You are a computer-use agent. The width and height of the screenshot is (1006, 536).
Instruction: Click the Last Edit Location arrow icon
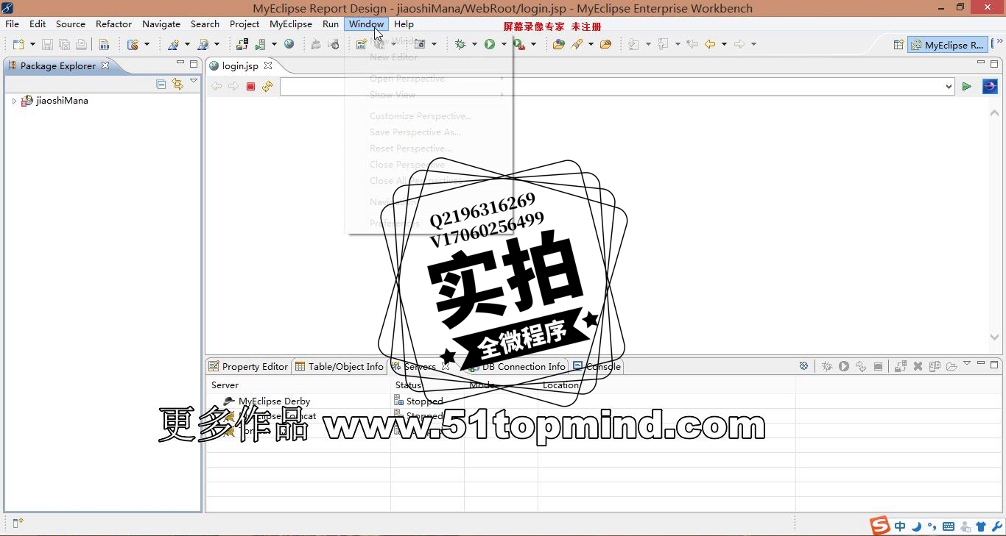pos(692,44)
